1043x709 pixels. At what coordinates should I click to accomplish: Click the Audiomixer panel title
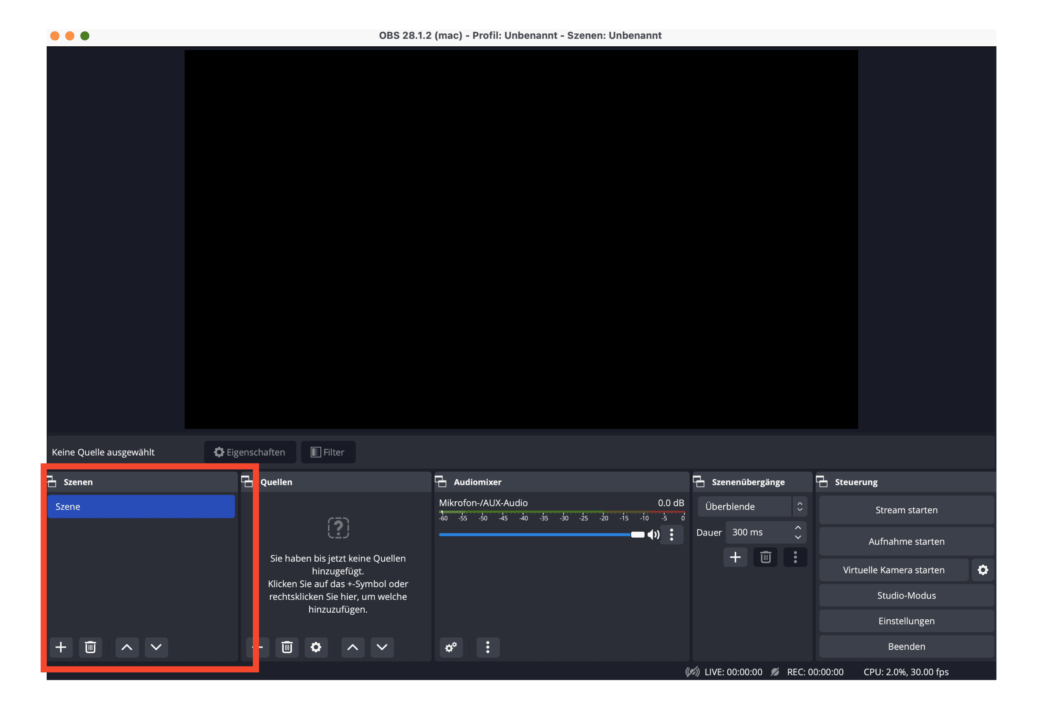click(478, 482)
